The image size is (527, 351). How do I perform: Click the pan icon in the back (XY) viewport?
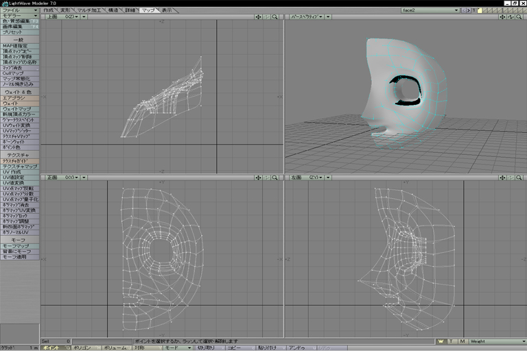click(x=258, y=178)
